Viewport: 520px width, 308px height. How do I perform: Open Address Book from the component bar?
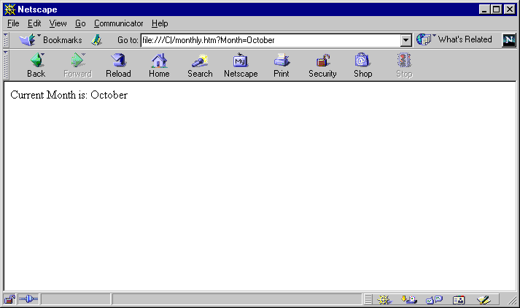click(x=459, y=300)
